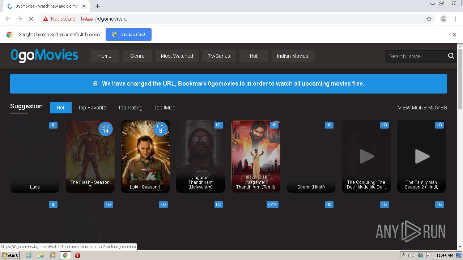This screenshot has height=260, width=463.
Task: Switch to the Top Rating tab
Action: [x=130, y=108]
